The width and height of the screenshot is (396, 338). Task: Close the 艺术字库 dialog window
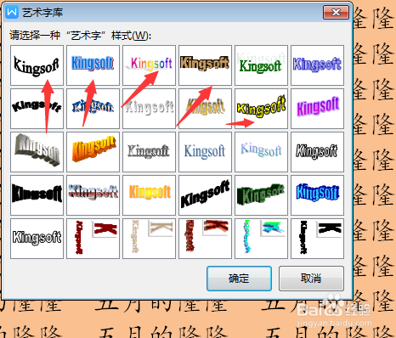coord(336,13)
